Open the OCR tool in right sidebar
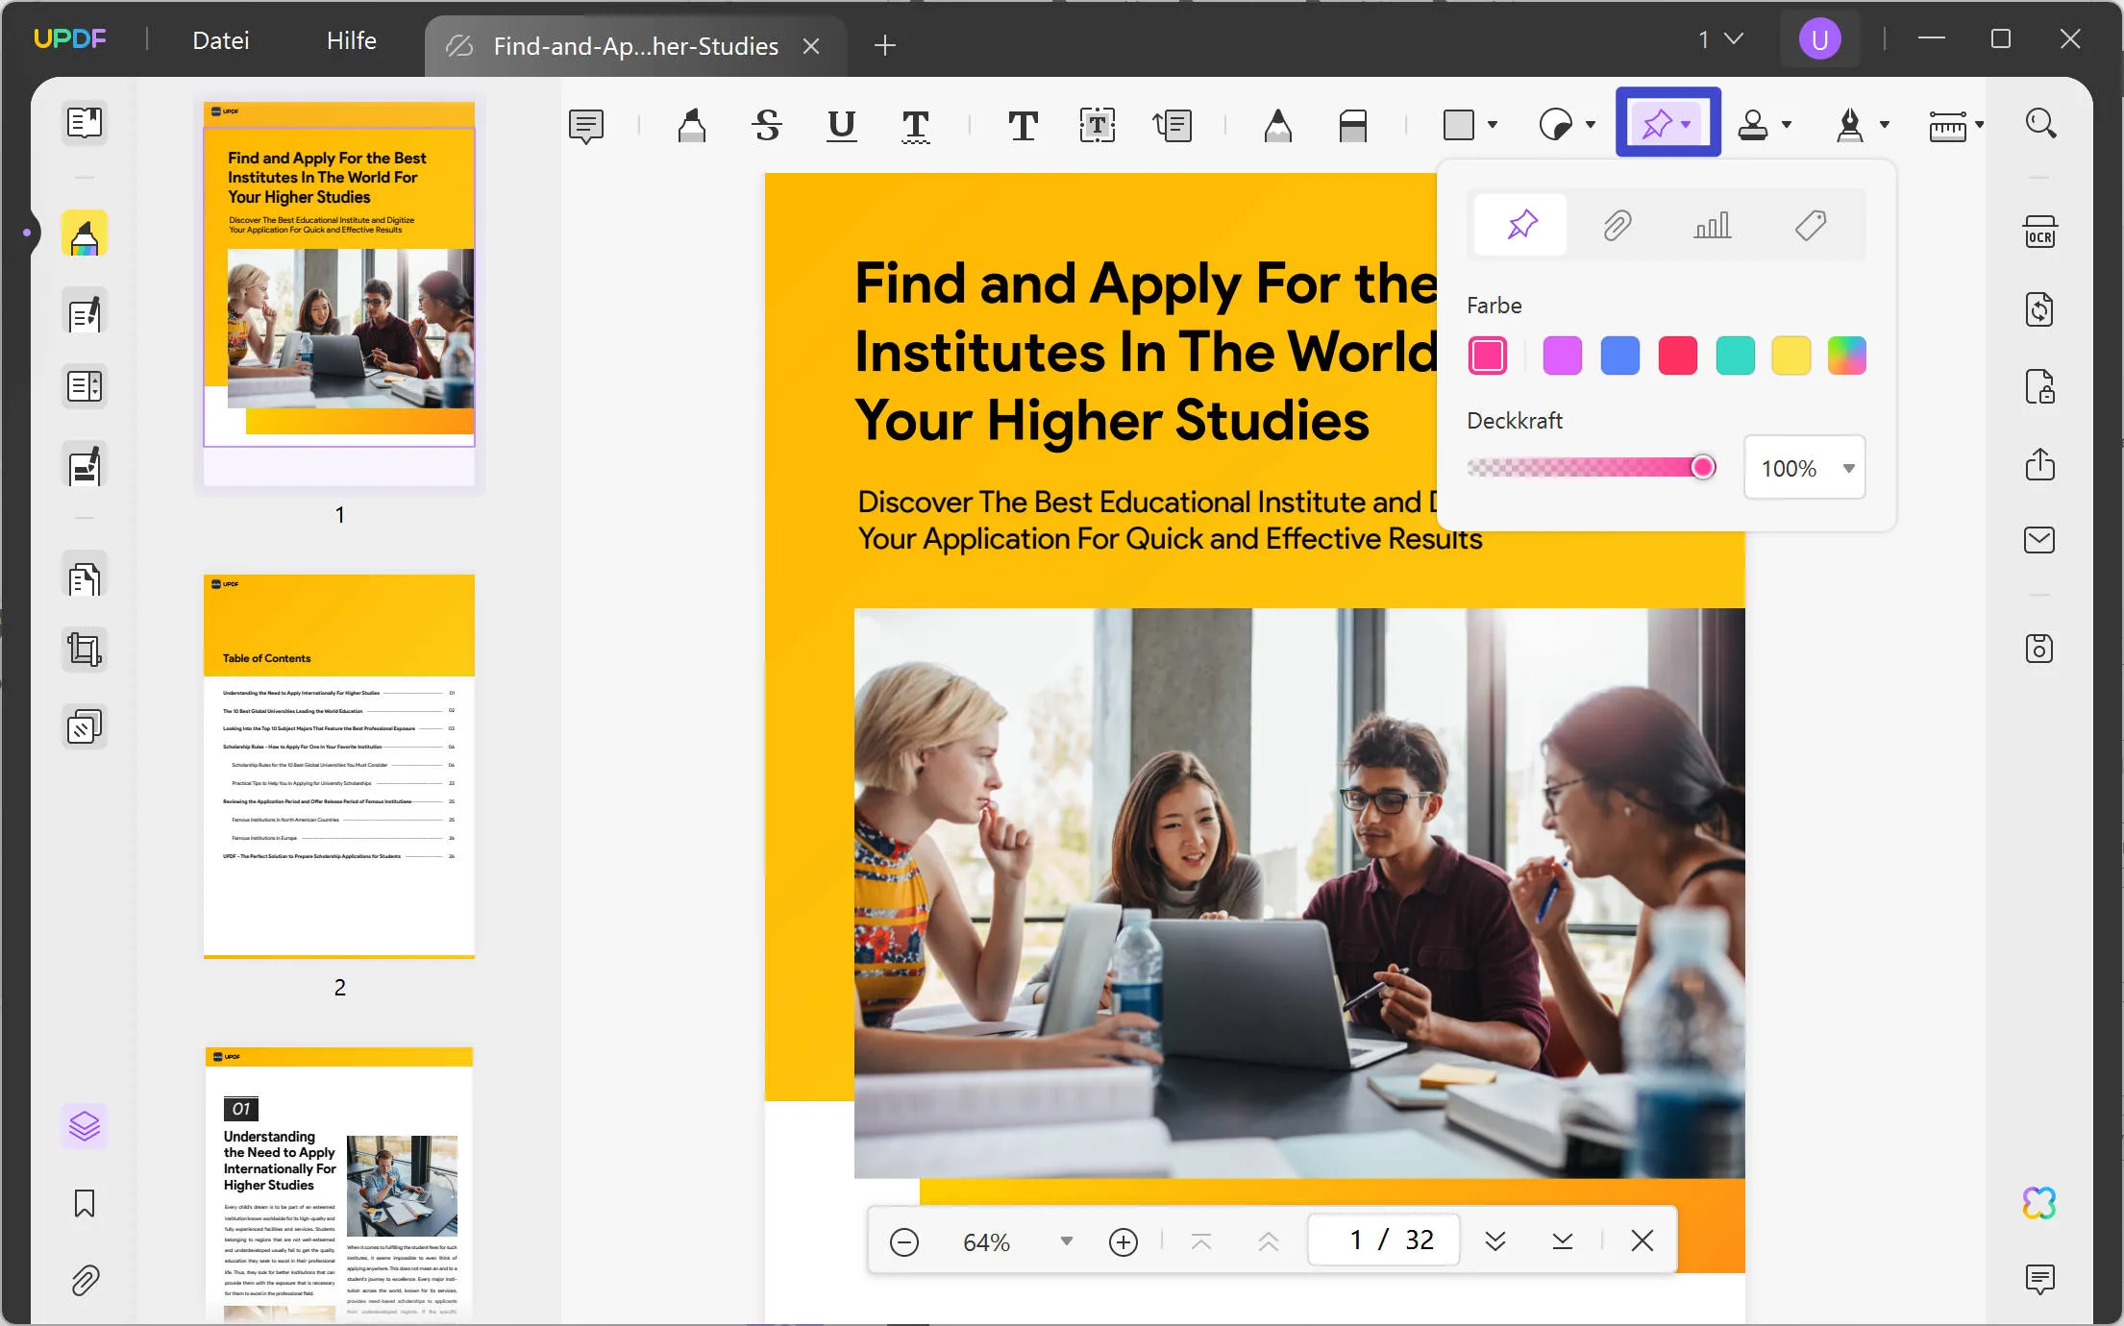2124x1326 pixels. pos(2039,233)
